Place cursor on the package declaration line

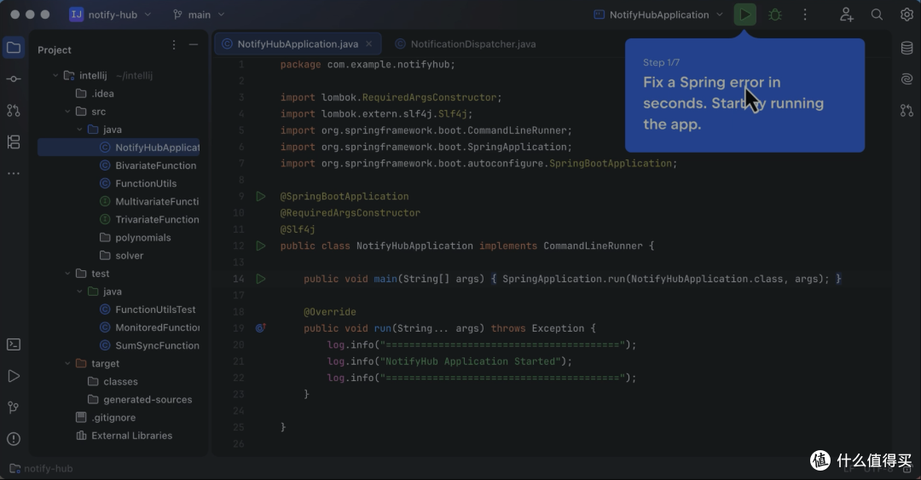coord(367,65)
